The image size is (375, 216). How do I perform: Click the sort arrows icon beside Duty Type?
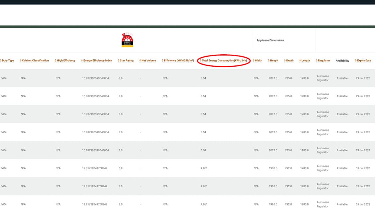click(1, 61)
